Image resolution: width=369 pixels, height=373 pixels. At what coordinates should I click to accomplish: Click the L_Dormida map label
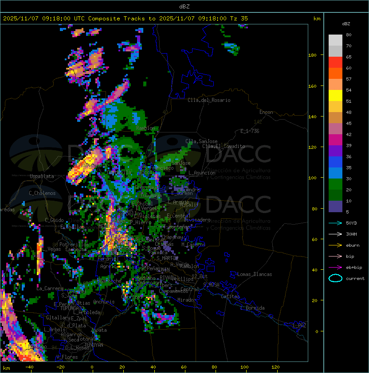pos(252,308)
